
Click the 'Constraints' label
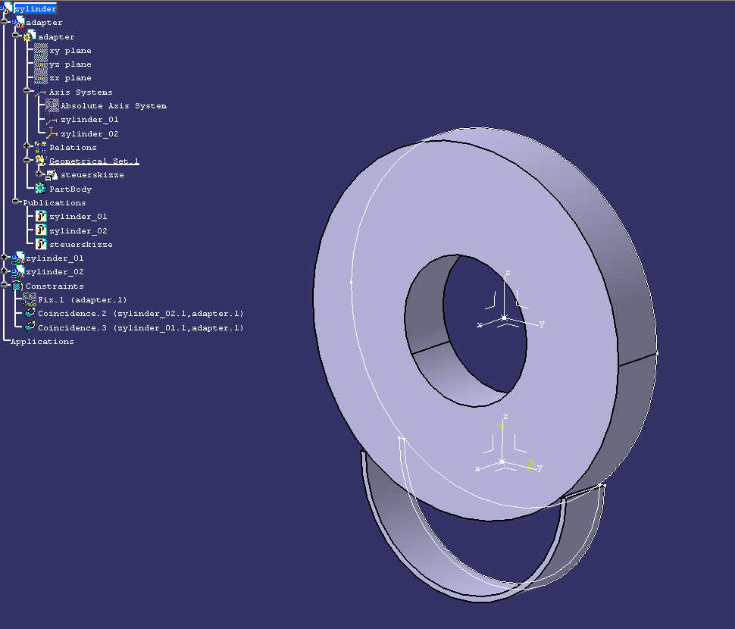tap(55, 286)
